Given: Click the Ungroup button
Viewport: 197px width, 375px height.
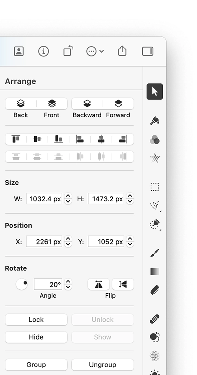Looking at the screenshot, I should tap(102, 365).
